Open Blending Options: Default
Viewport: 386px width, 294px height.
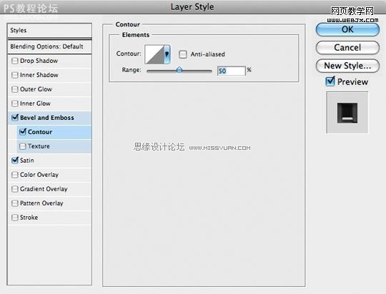point(50,46)
